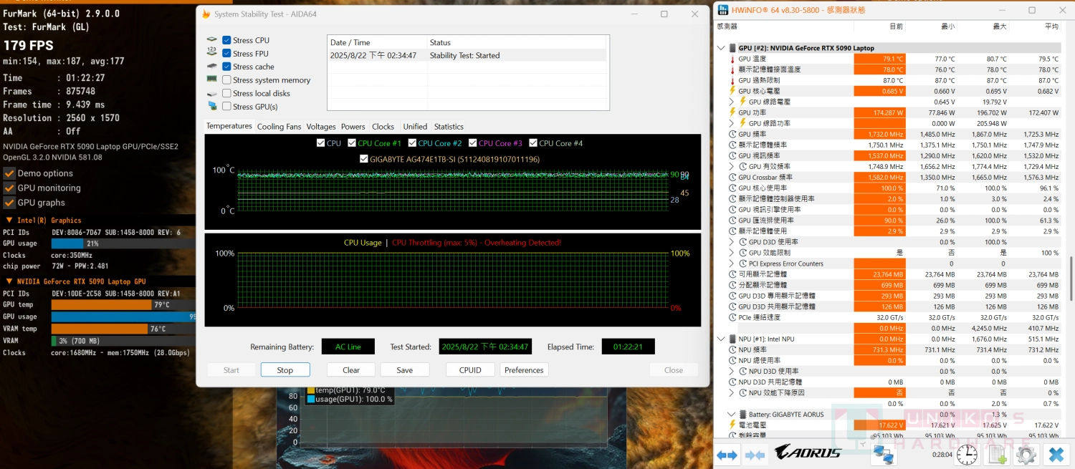Collapse the GPU [#2] NVIDIA GeForce RTX 5090 section
Viewport: 1075px width, 469px height.
click(721, 48)
